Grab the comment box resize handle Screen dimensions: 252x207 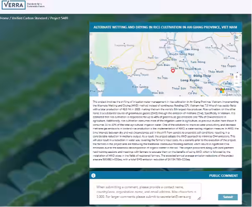199,199
